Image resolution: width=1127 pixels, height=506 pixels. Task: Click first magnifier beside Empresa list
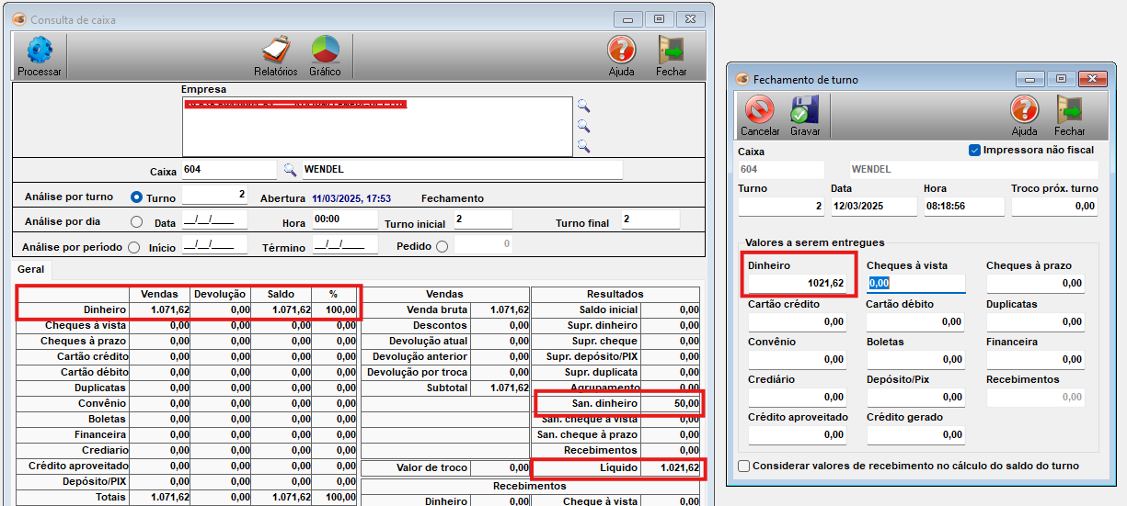[x=582, y=106]
